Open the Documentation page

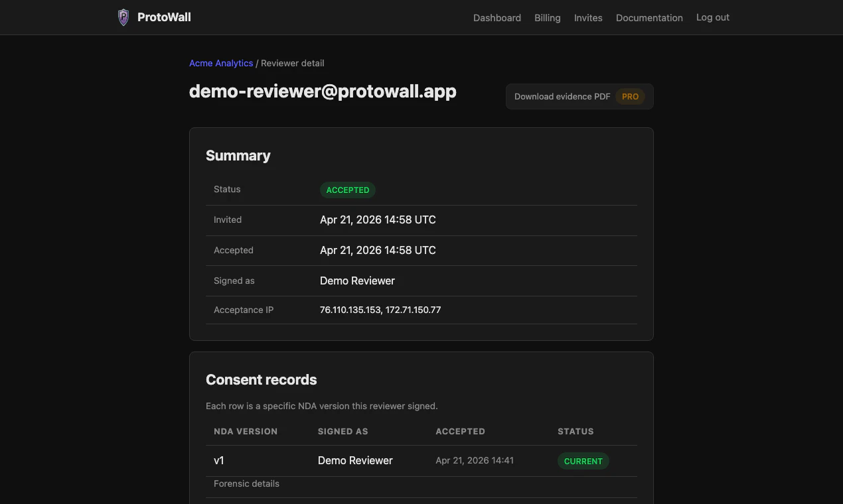[x=649, y=18]
